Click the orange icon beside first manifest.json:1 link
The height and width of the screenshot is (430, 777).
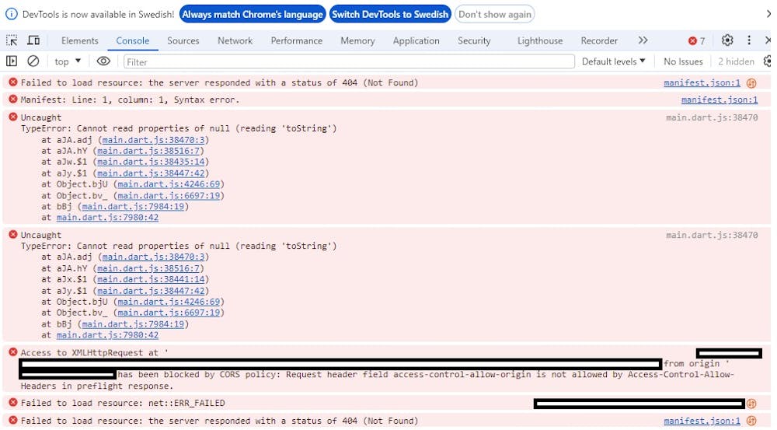click(751, 83)
